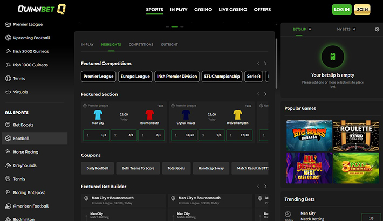383x221 pixels.
Task: Bet Wolverhampton at 17/10
Action: (x=240, y=135)
